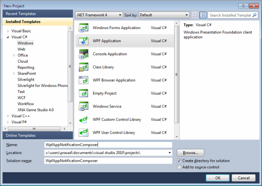Open the Recent Templates section
262x186 pixels.
point(38,14)
